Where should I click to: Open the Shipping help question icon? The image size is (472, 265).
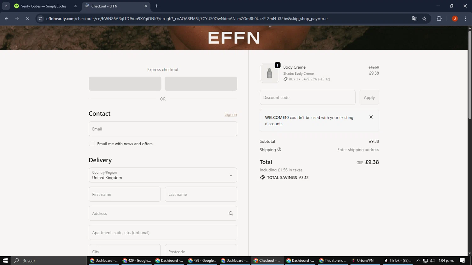(279, 149)
